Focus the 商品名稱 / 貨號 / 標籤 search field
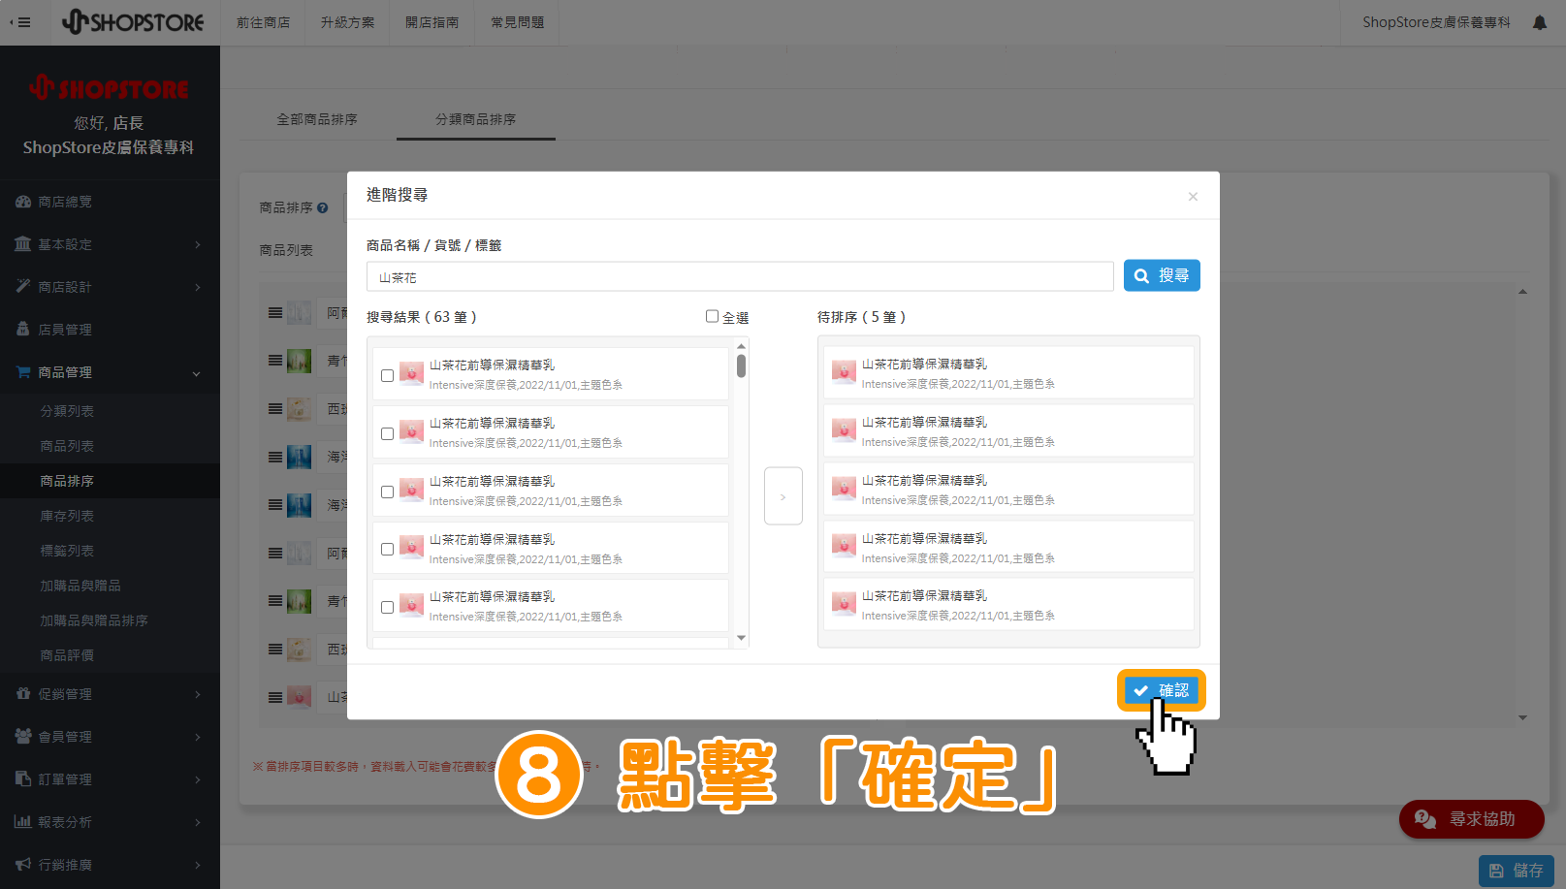1566x889 pixels. [740, 276]
